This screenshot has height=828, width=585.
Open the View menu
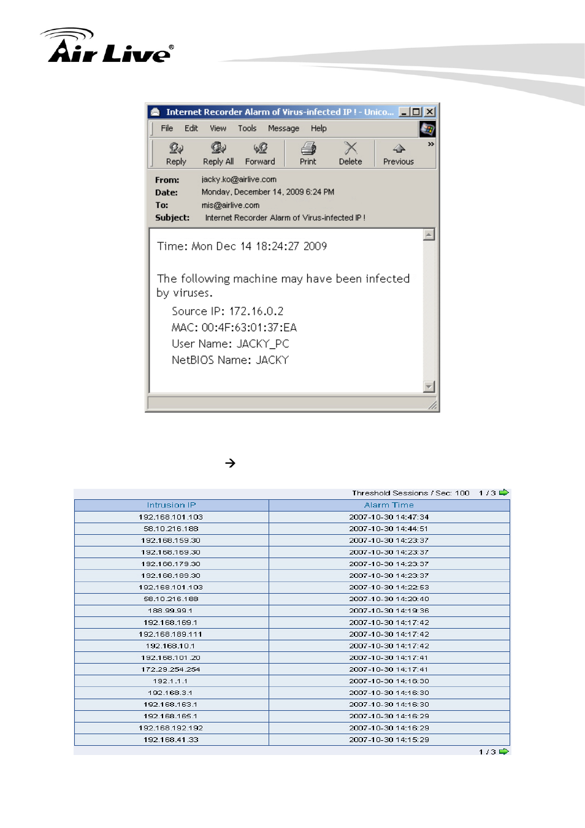tap(218, 128)
